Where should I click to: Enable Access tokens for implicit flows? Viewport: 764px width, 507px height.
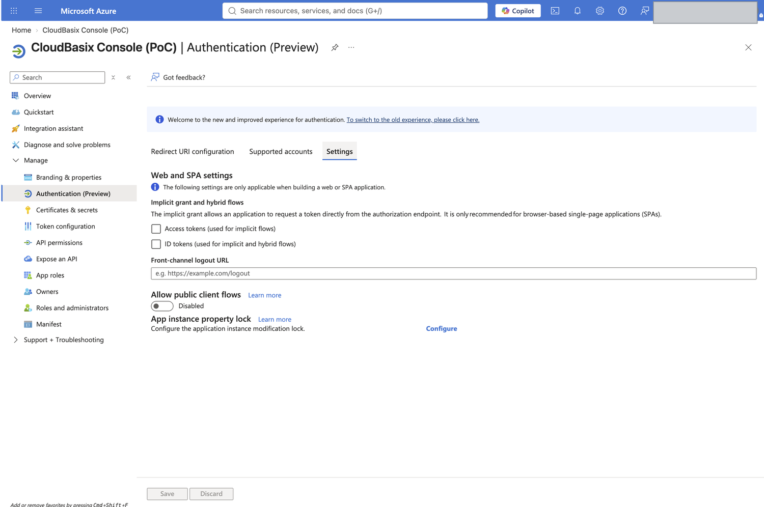tap(156, 229)
